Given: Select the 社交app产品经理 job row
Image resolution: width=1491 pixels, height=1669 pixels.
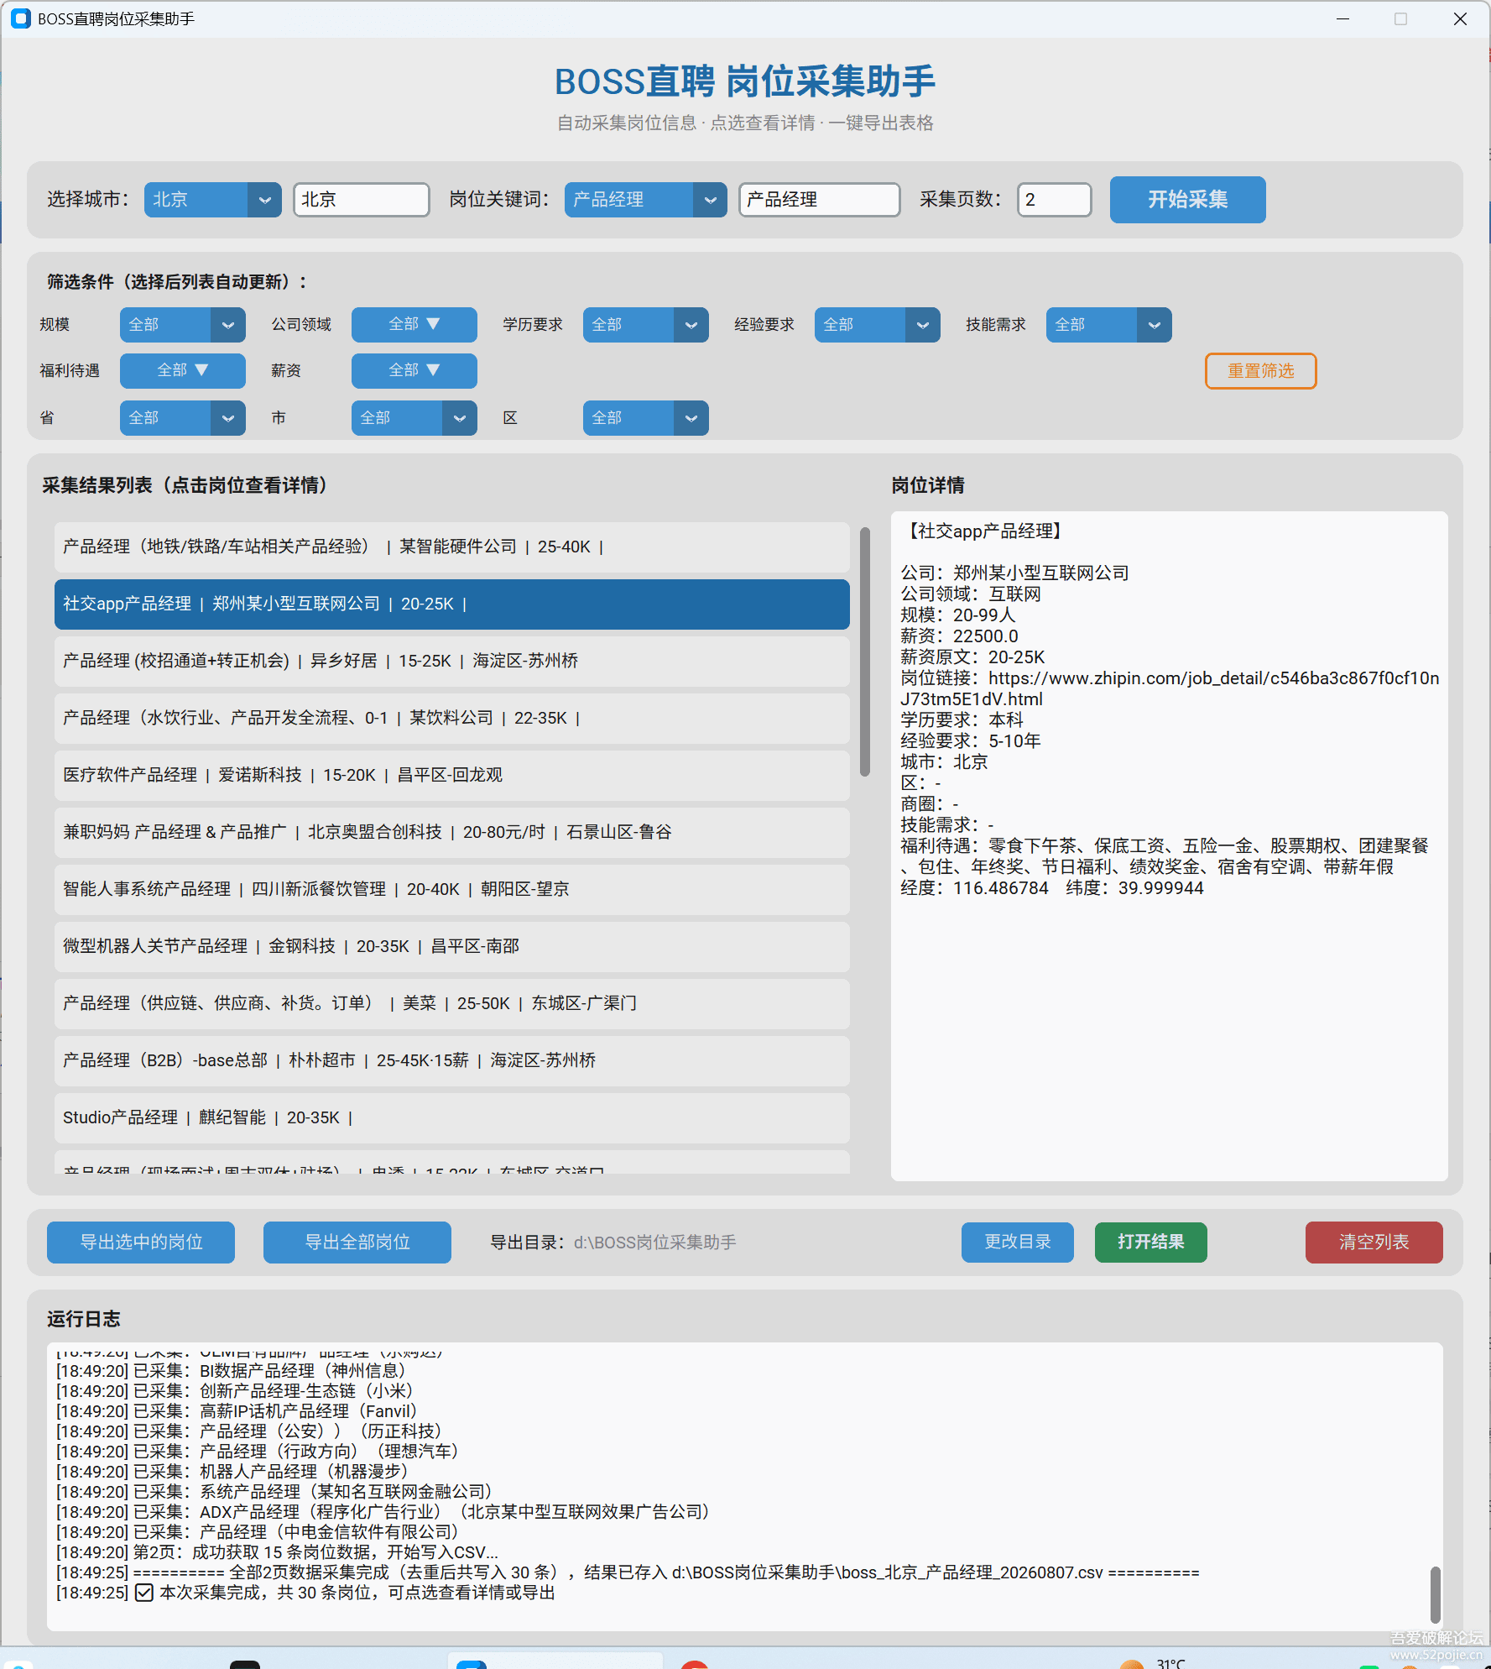Looking at the screenshot, I should click(451, 604).
